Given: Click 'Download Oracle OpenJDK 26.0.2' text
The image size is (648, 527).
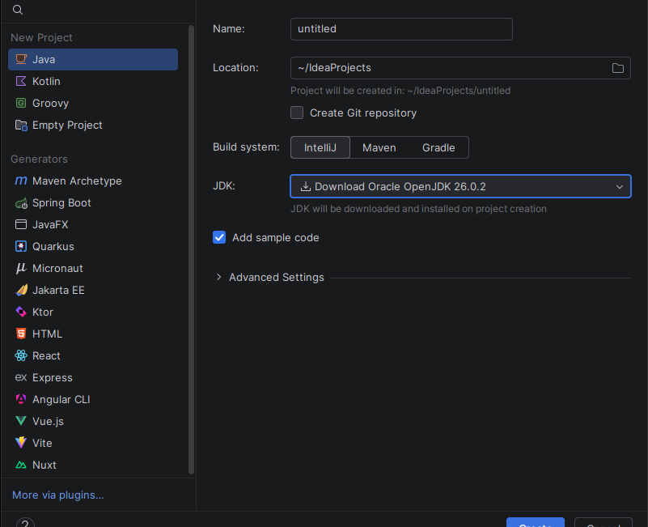Looking at the screenshot, I should [x=400, y=187].
